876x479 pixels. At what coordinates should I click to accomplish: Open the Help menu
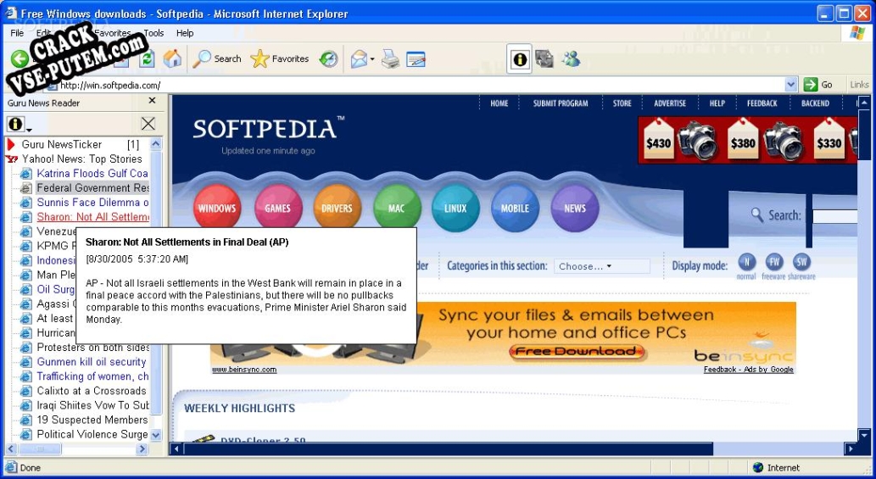coord(185,33)
